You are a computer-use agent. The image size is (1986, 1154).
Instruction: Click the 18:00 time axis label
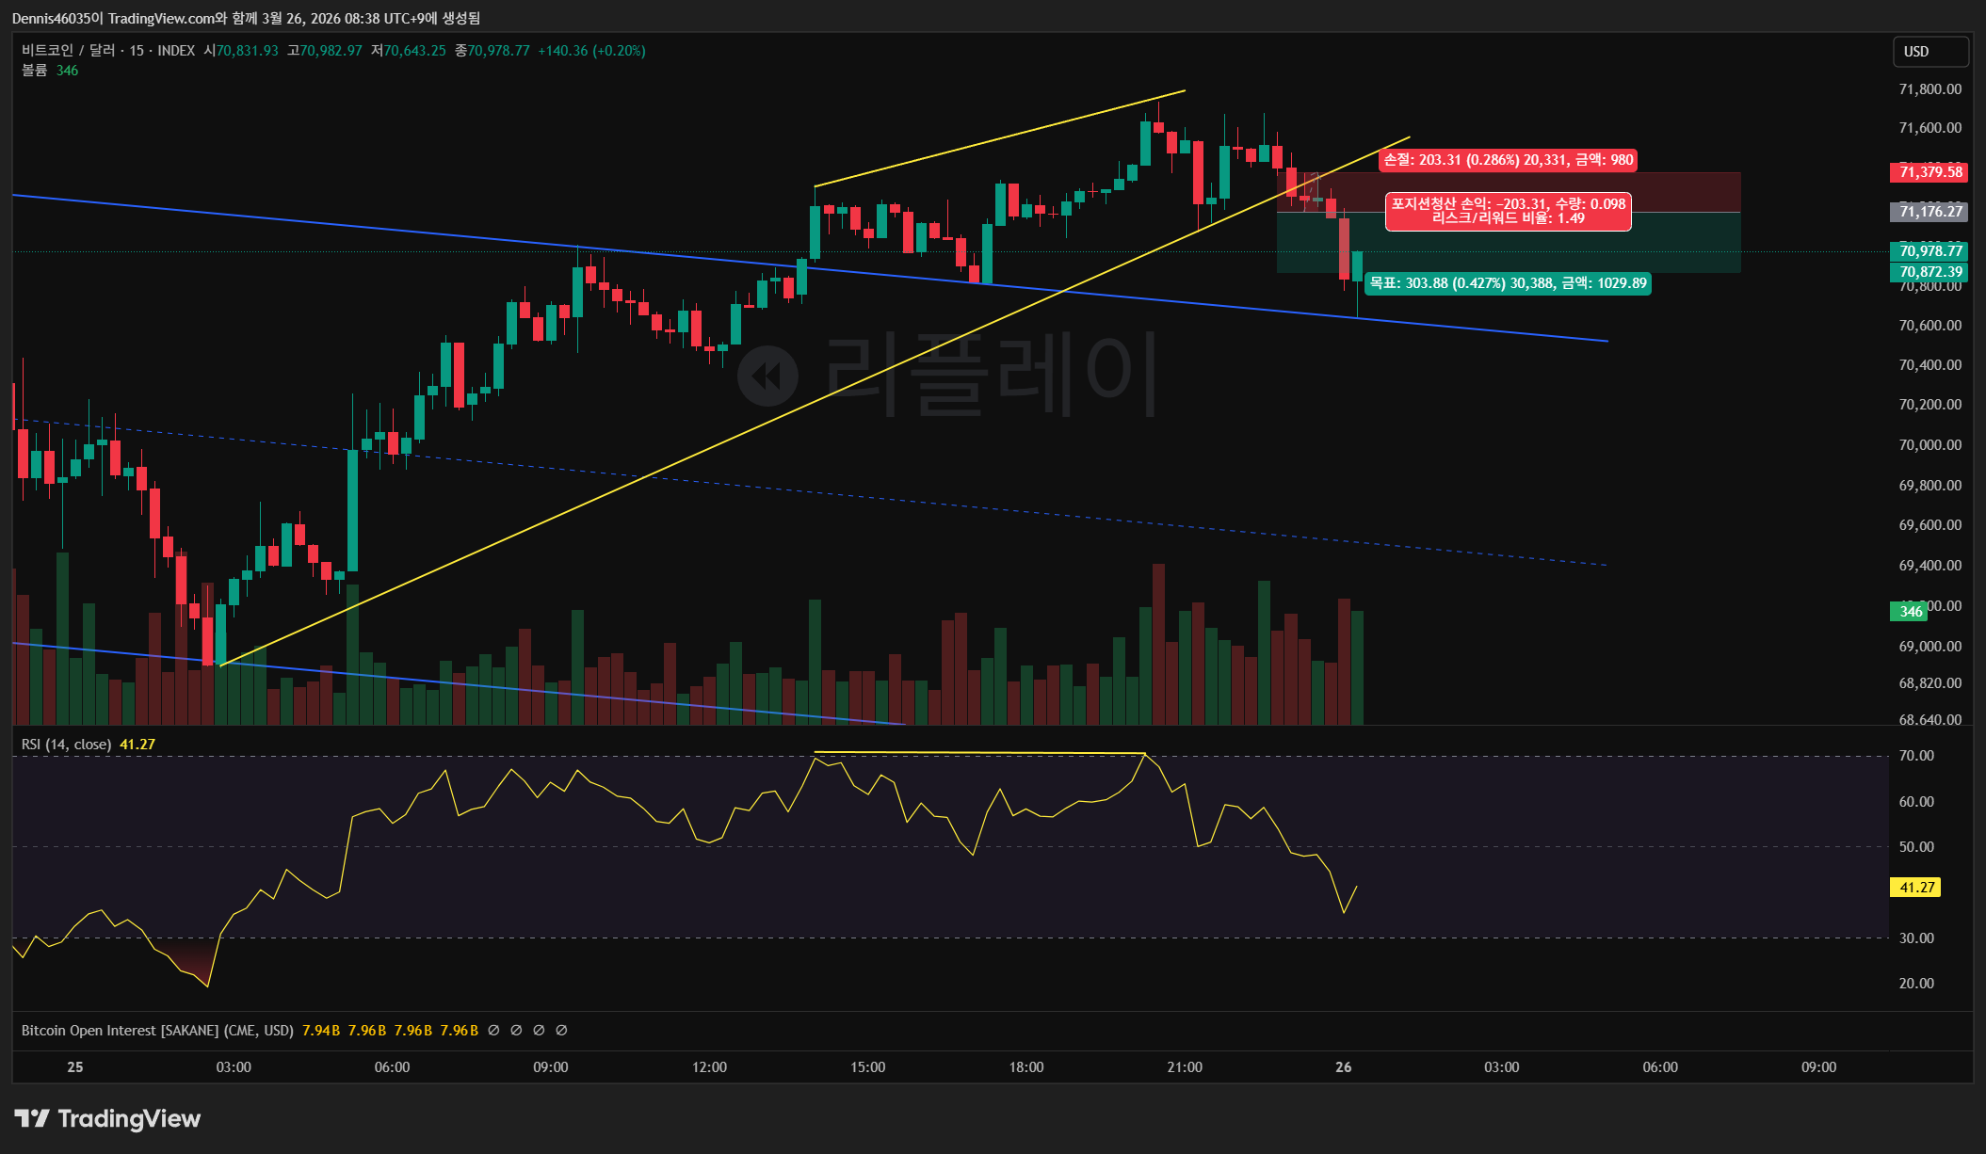(1026, 1067)
